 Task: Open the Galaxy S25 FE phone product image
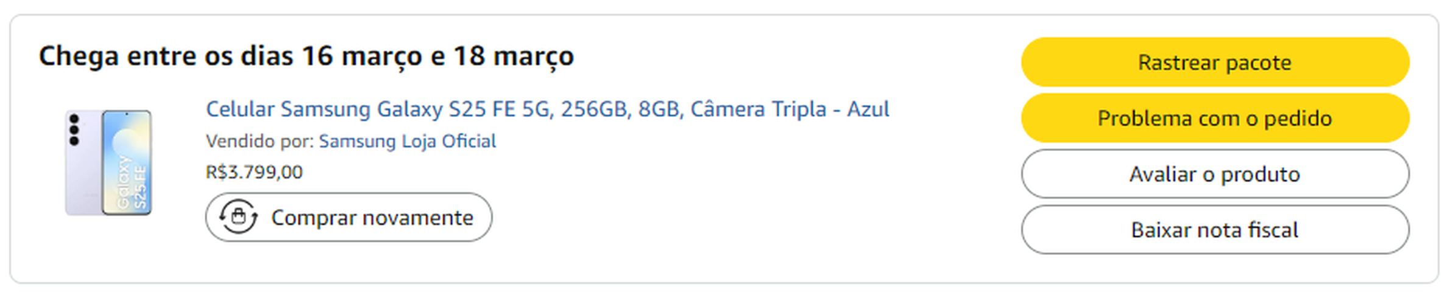coord(108,162)
